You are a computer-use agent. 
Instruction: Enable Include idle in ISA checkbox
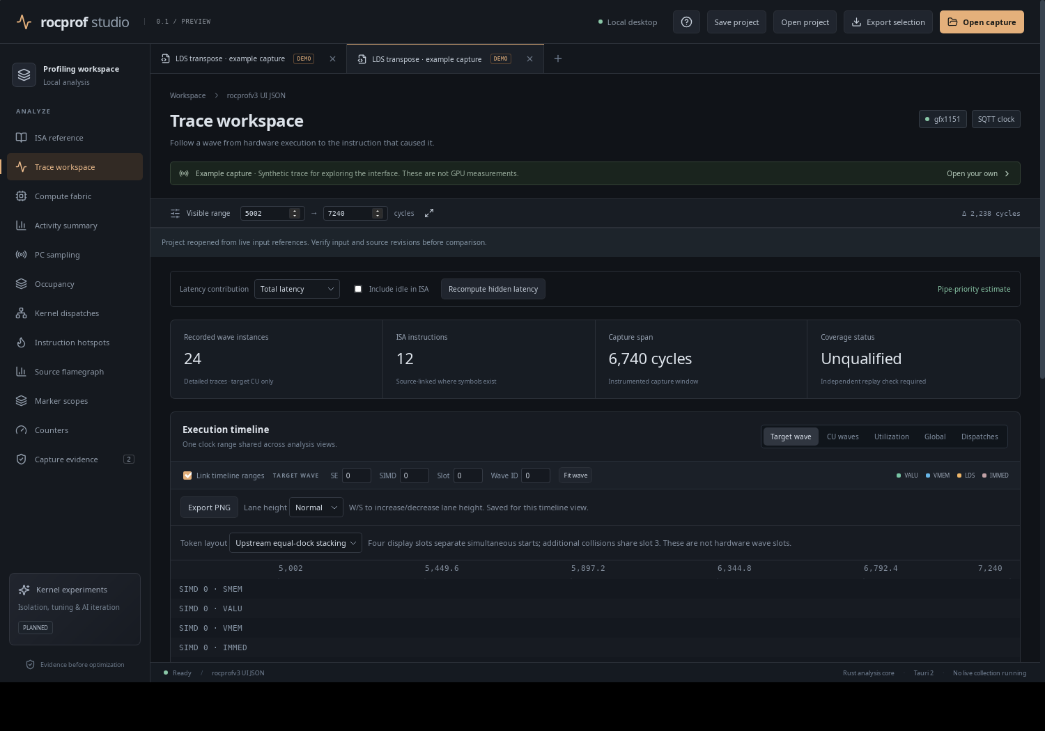point(358,289)
